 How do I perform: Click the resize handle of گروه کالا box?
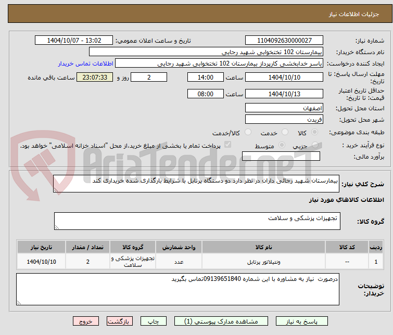pos(57,227)
